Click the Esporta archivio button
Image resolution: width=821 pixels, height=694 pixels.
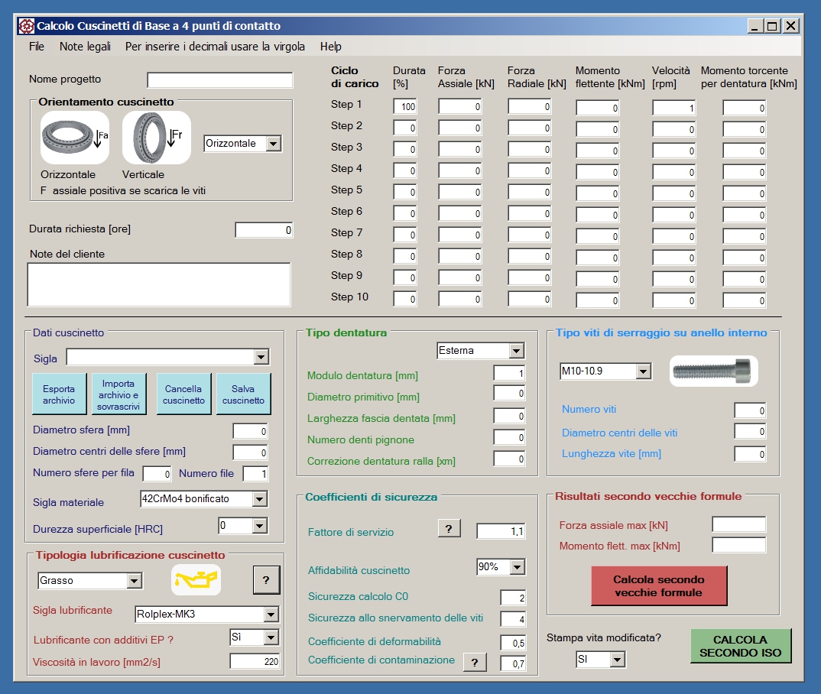point(59,394)
